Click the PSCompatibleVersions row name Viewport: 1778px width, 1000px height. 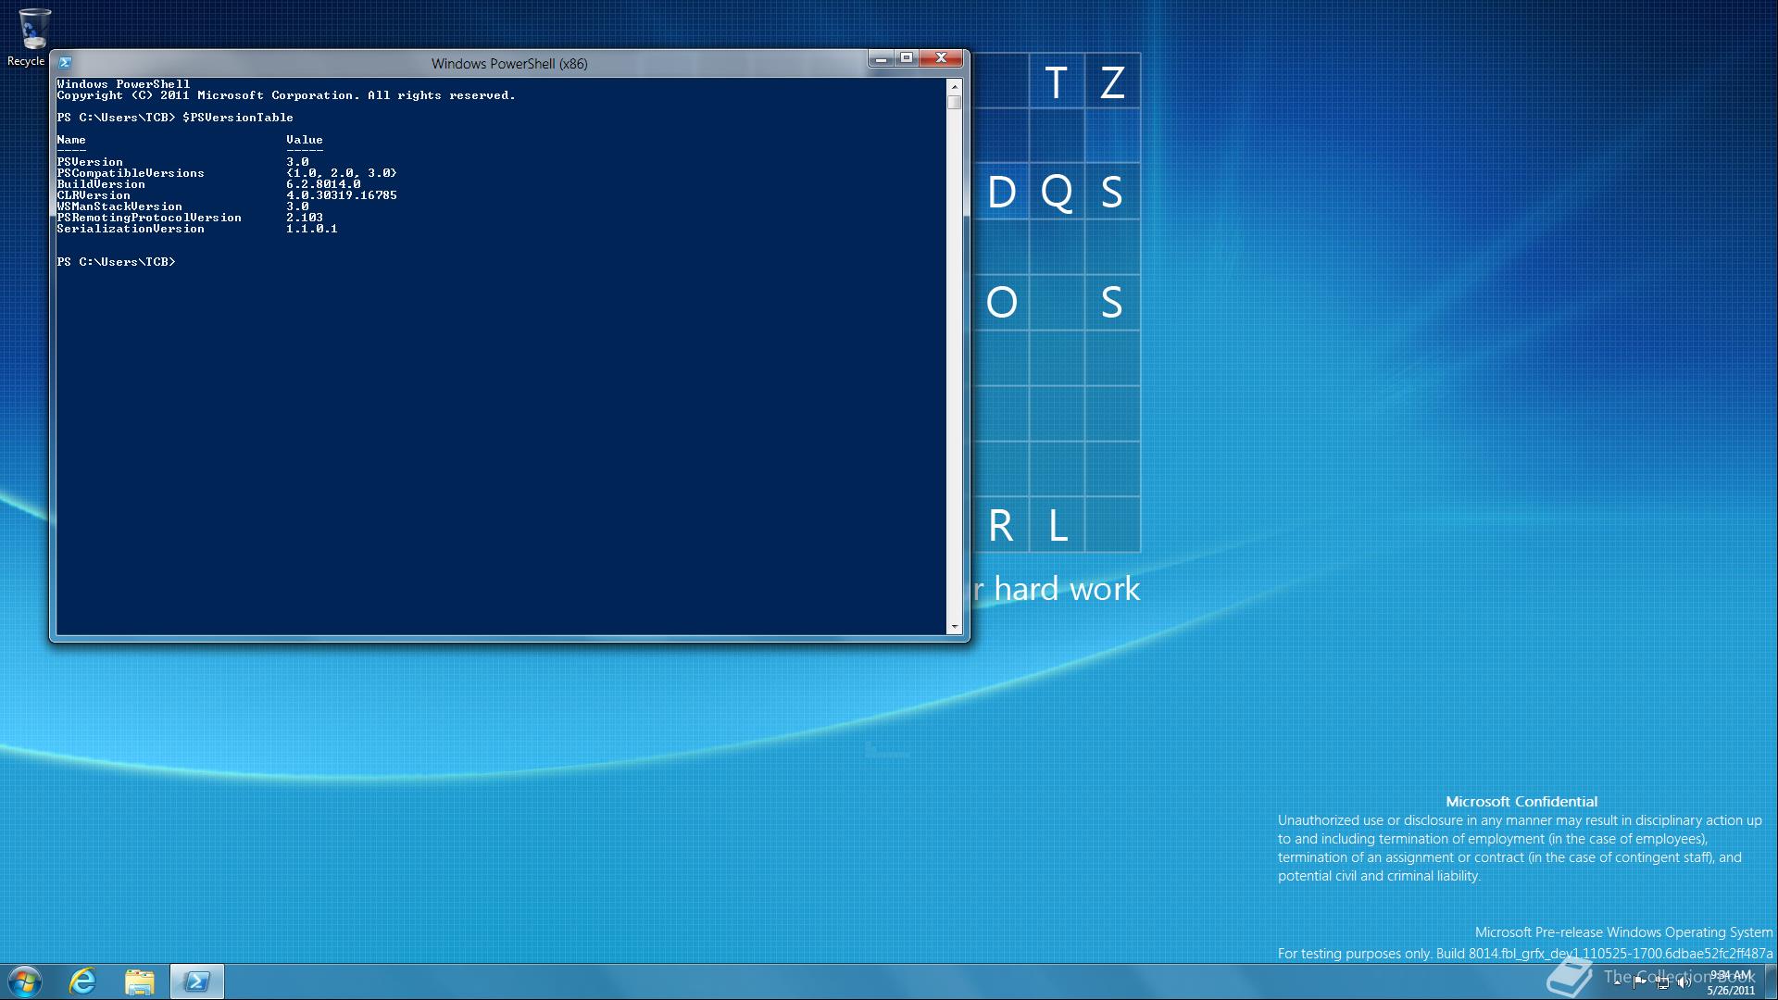pyautogui.click(x=131, y=173)
